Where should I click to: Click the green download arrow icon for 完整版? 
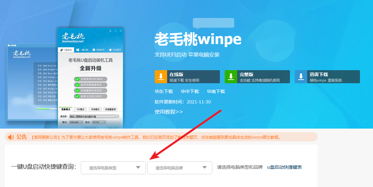[x=231, y=77]
